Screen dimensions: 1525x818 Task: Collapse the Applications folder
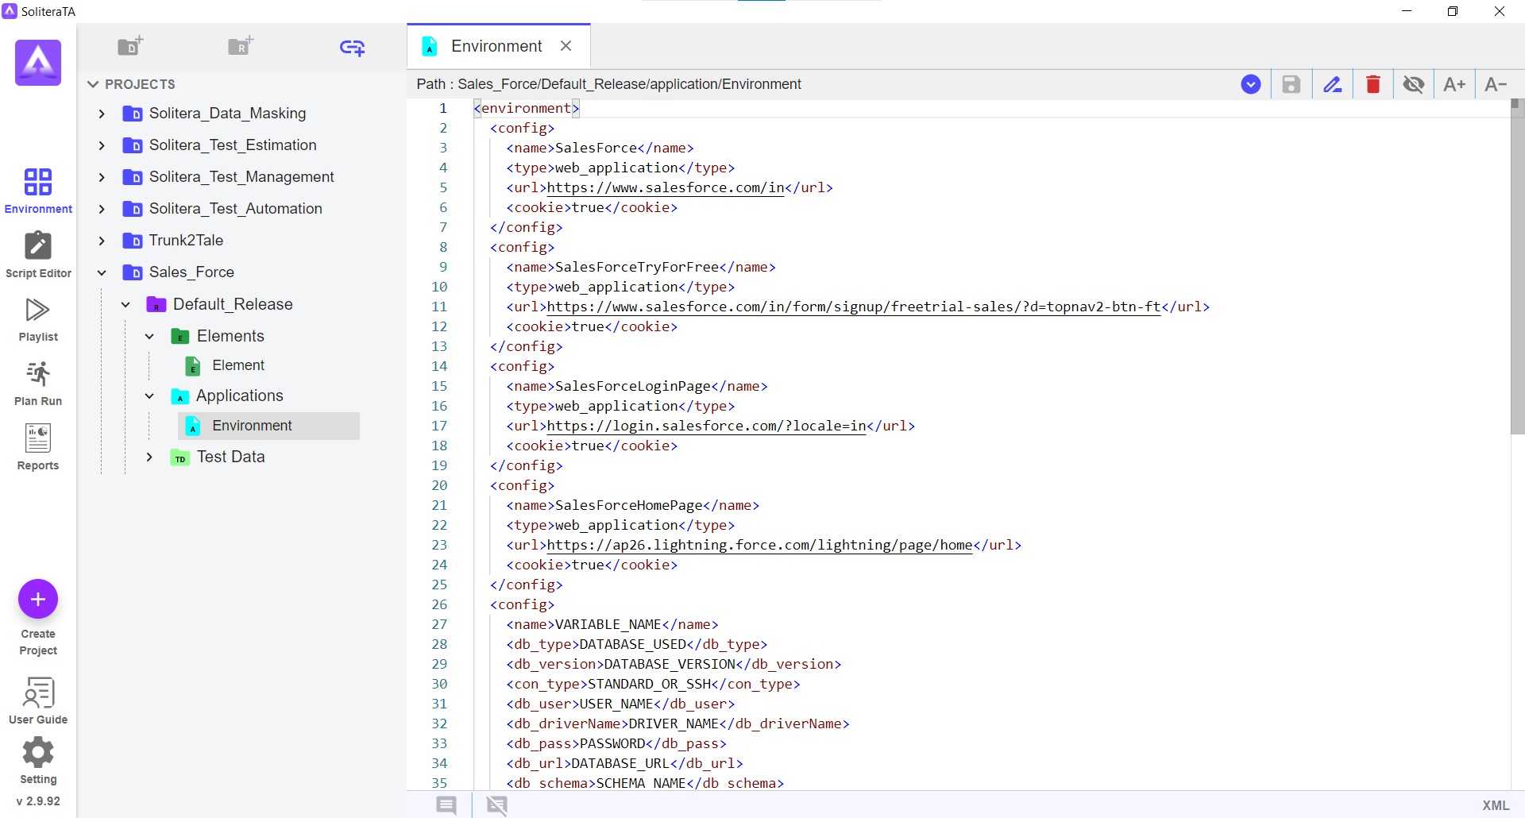coord(149,395)
